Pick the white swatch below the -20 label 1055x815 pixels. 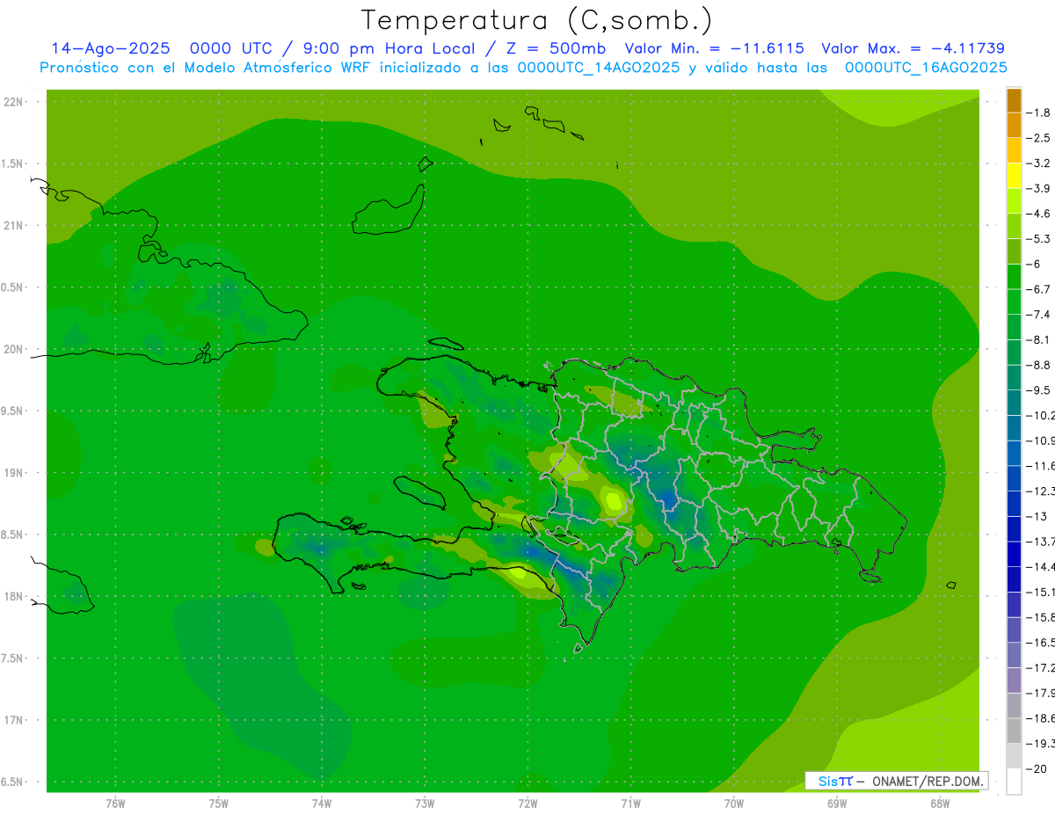pos(1014,782)
